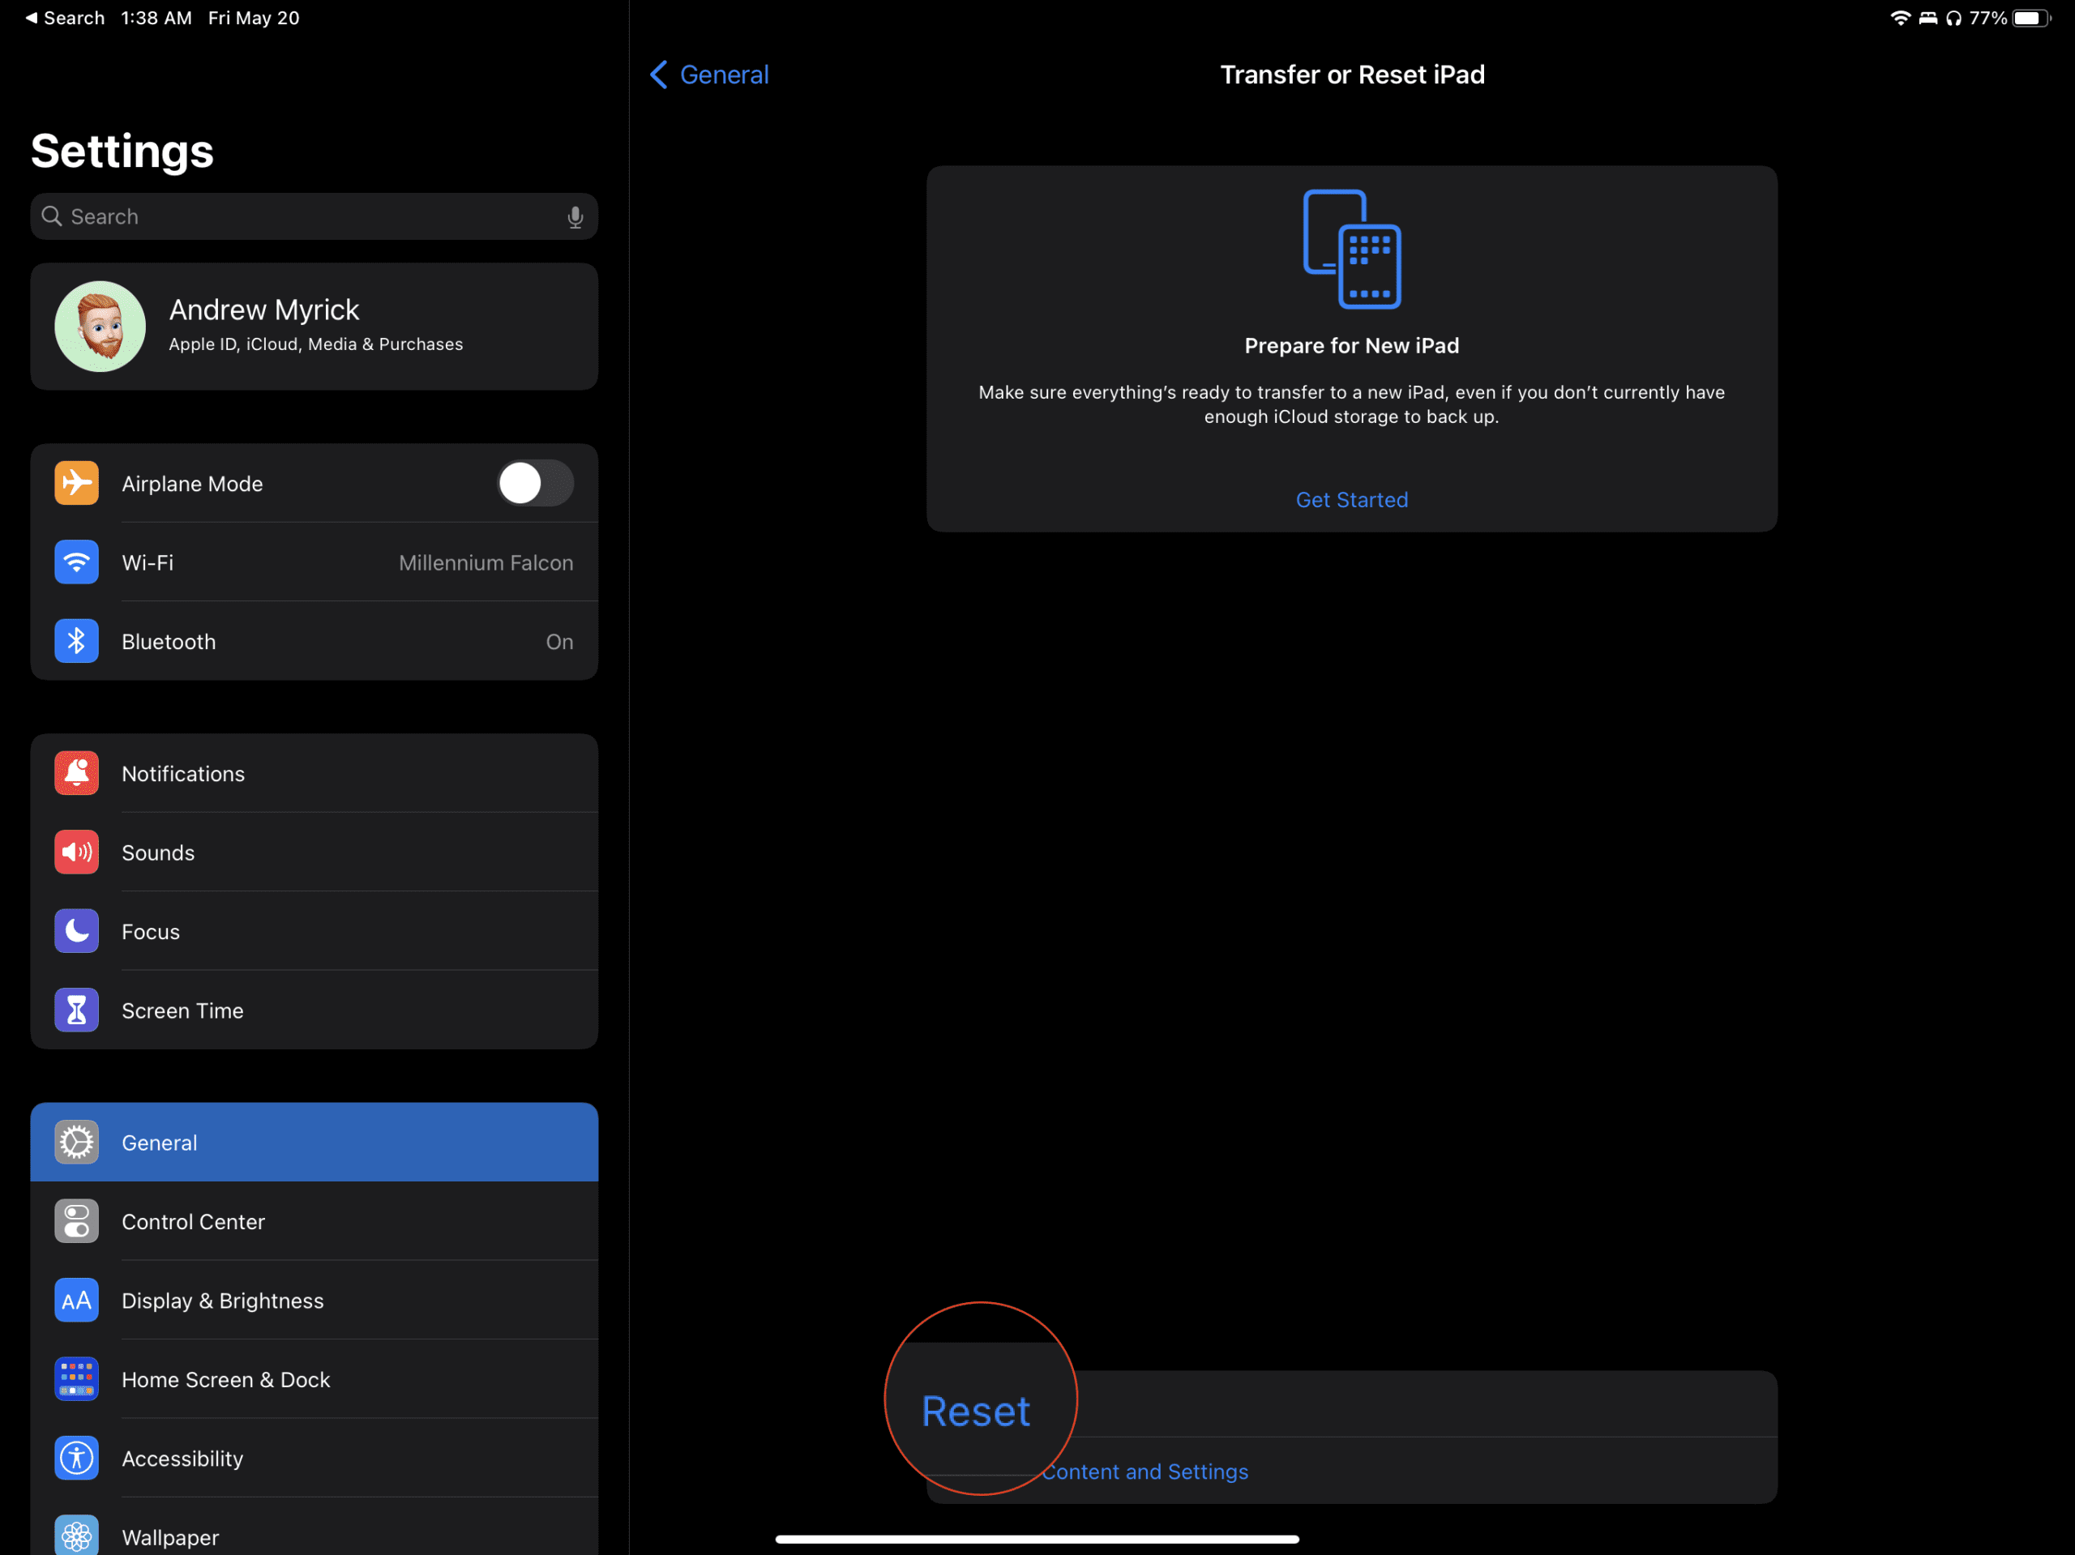Select General in the sidebar
This screenshot has height=1555, width=2075.
314,1142
